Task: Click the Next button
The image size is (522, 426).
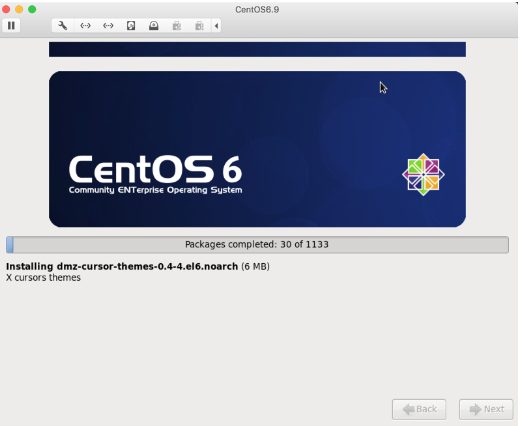Action: click(x=486, y=409)
